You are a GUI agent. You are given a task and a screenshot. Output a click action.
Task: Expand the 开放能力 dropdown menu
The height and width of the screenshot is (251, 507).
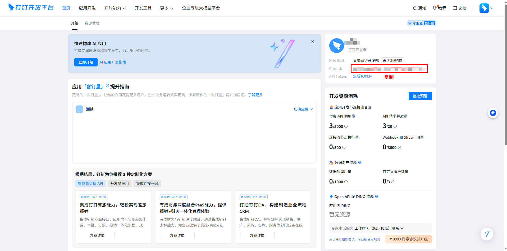pos(115,8)
